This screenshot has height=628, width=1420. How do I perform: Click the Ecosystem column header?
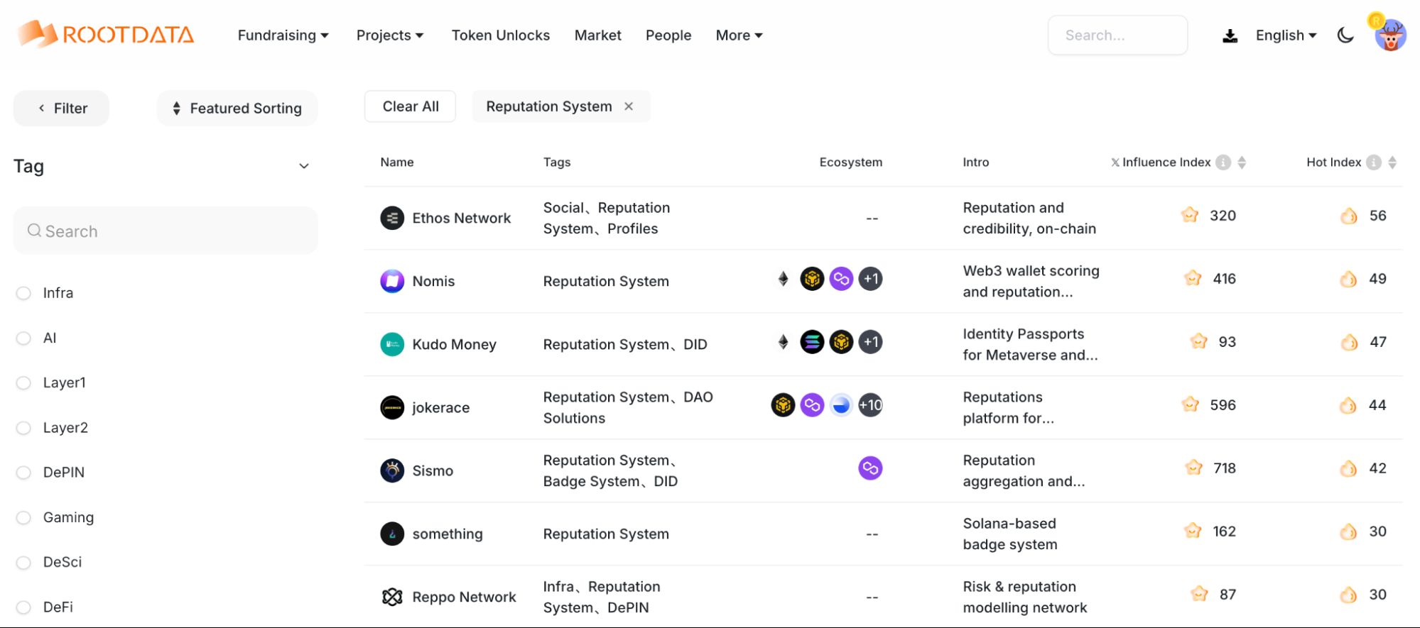click(x=850, y=162)
